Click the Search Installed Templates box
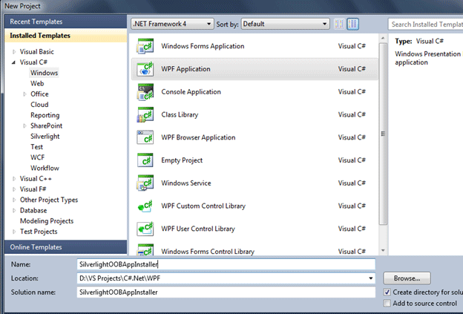Viewport: 463px width, 314px height. [425, 24]
